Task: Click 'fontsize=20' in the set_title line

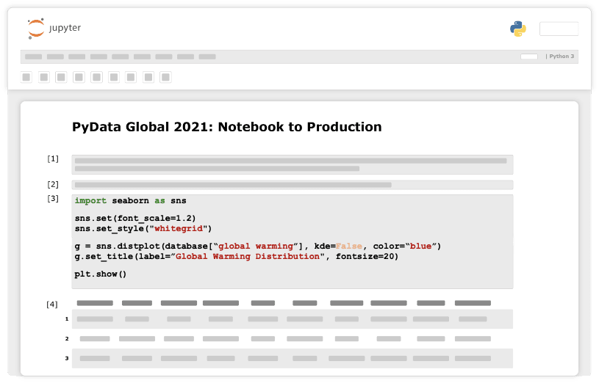Action: click(365, 257)
